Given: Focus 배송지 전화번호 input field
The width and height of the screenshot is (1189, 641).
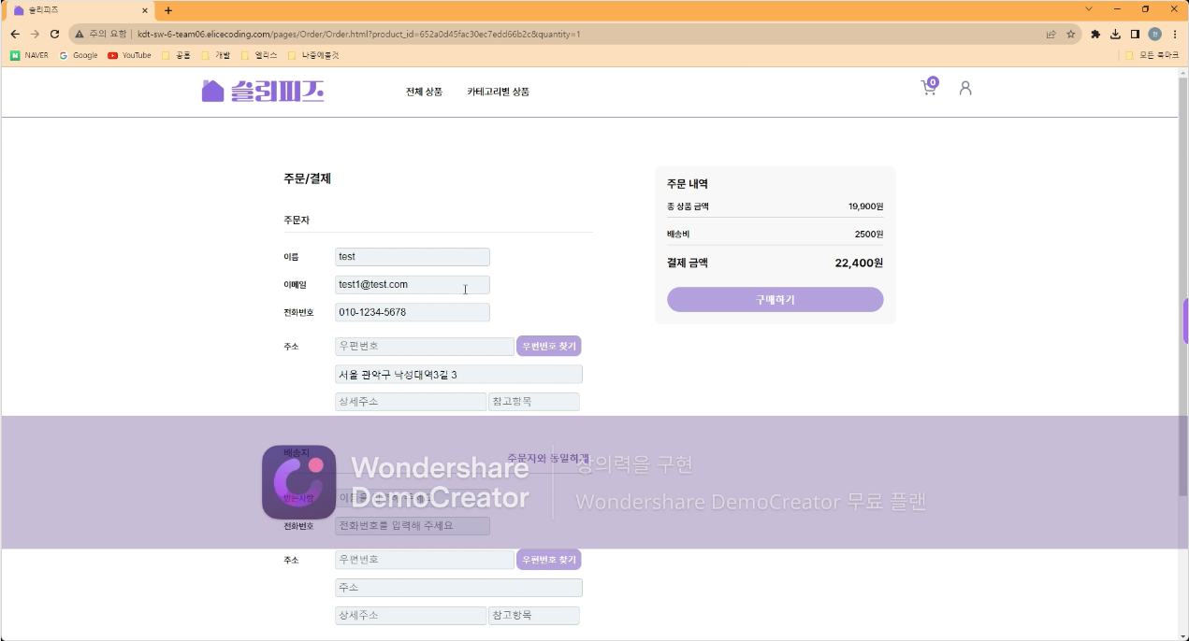Looking at the screenshot, I should [x=413, y=526].
